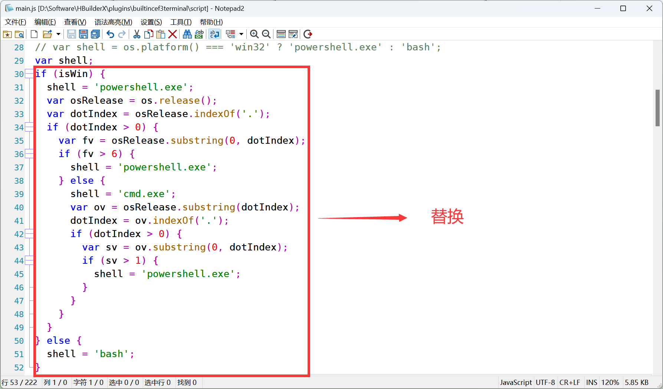
Task: Click 选中行 0 status entry
Action: point(157,382)
